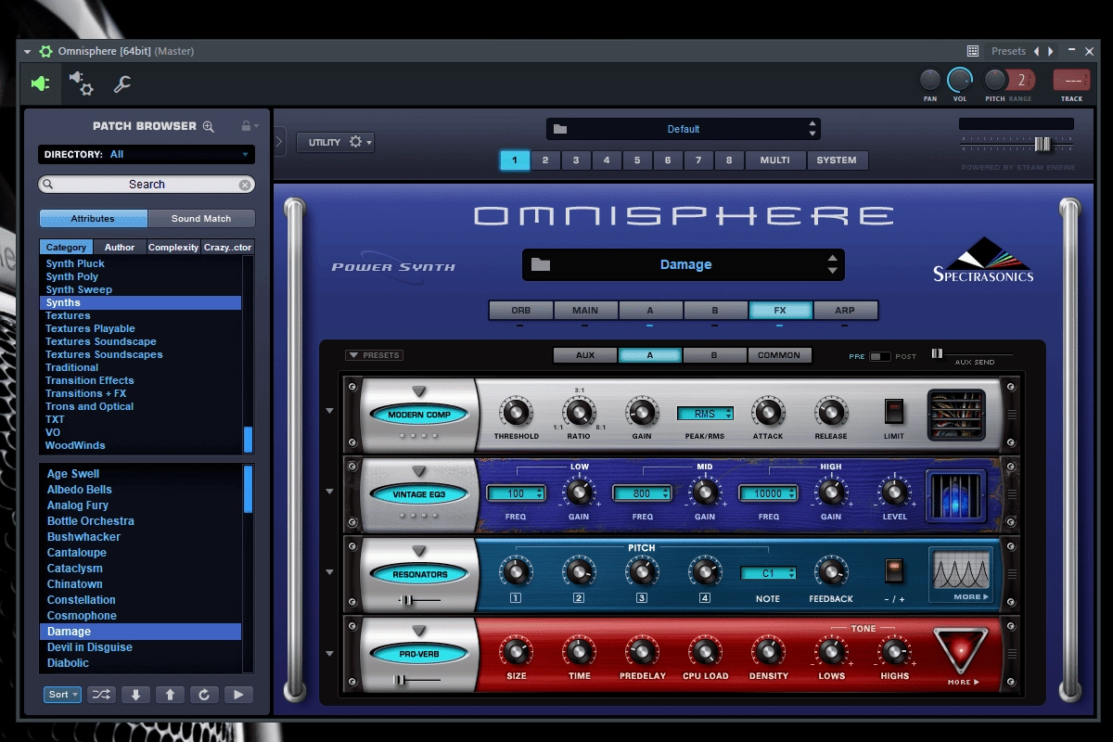This screenshot has height=742, width=1113.
Task: Select previous preset arrow in title bar
Action: point(1037,51)
